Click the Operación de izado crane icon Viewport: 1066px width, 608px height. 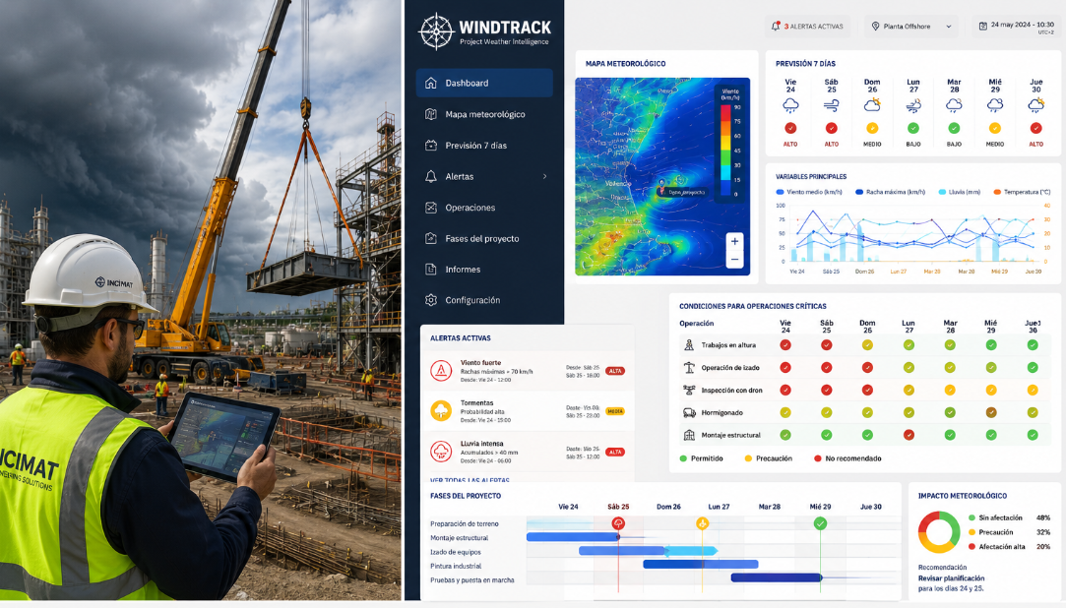point(689,368)
